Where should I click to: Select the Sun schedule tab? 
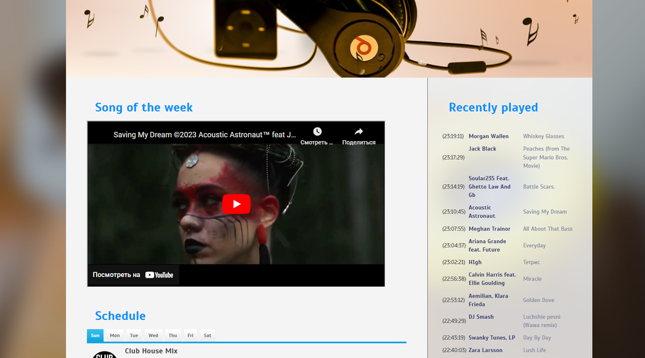pos(95,335)
